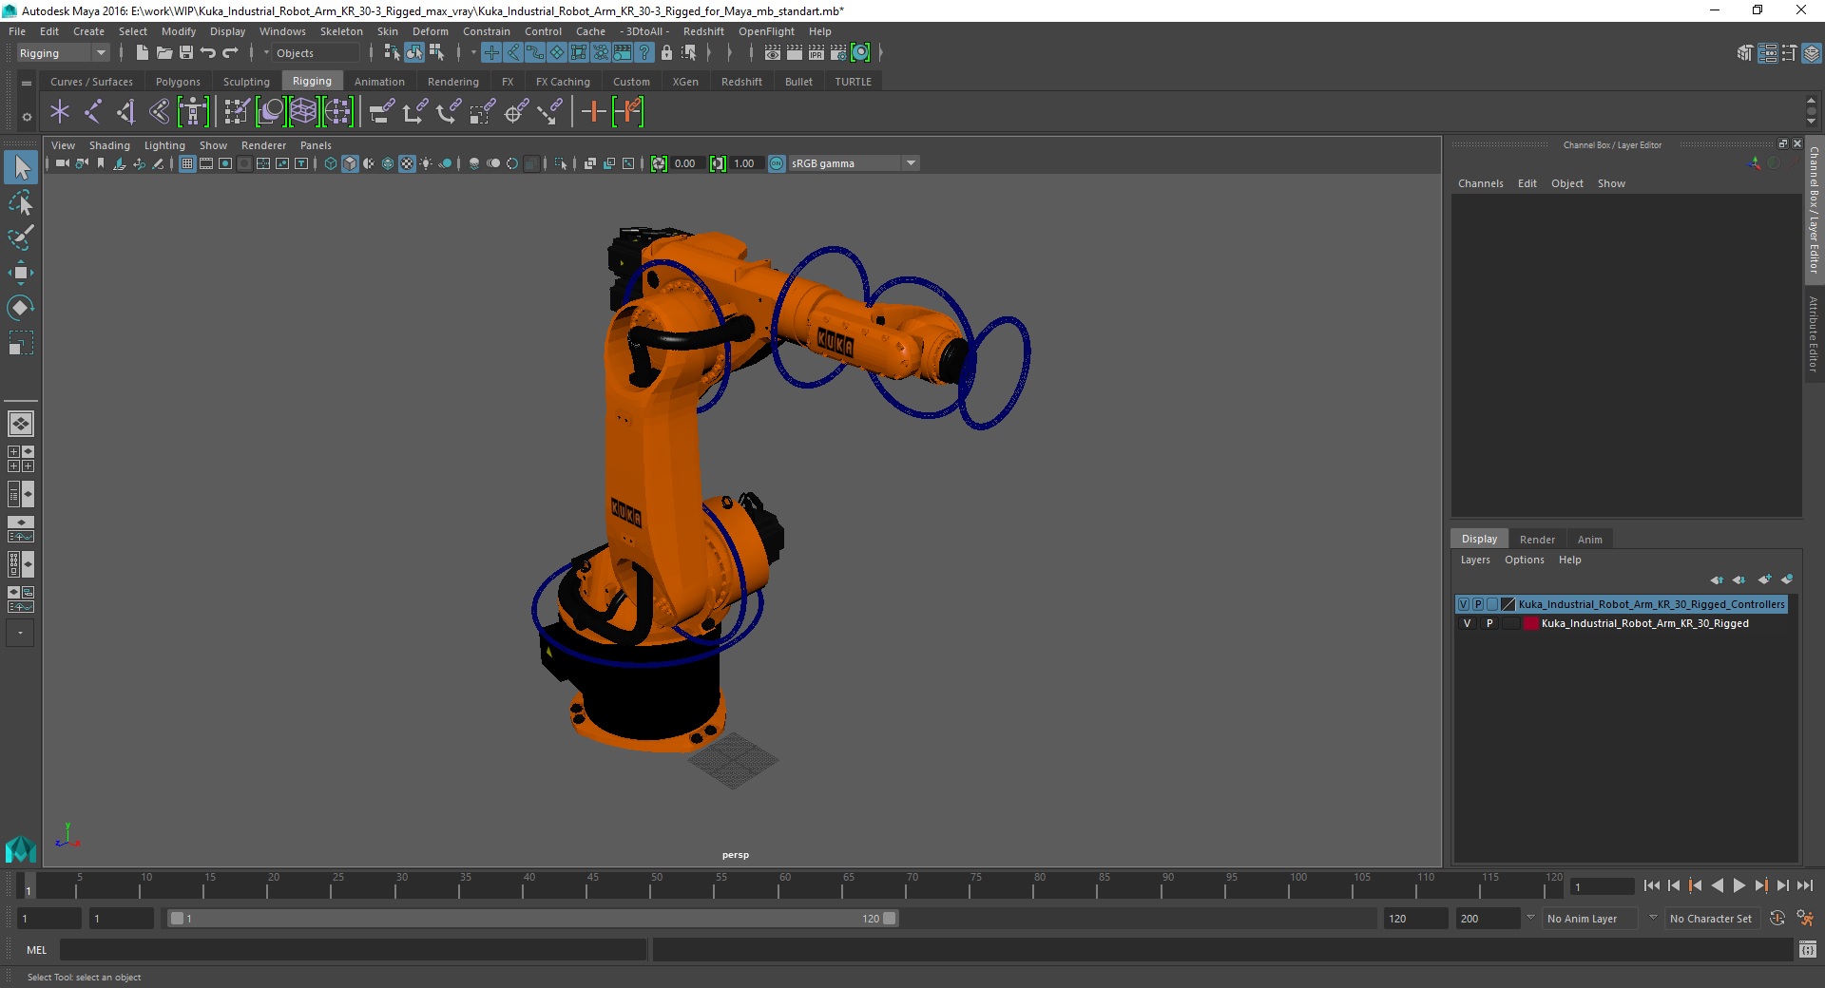1825x988 pixels.
Task: Click the Parent Constraint shelf icon
Action: click(x=381, y=112)
